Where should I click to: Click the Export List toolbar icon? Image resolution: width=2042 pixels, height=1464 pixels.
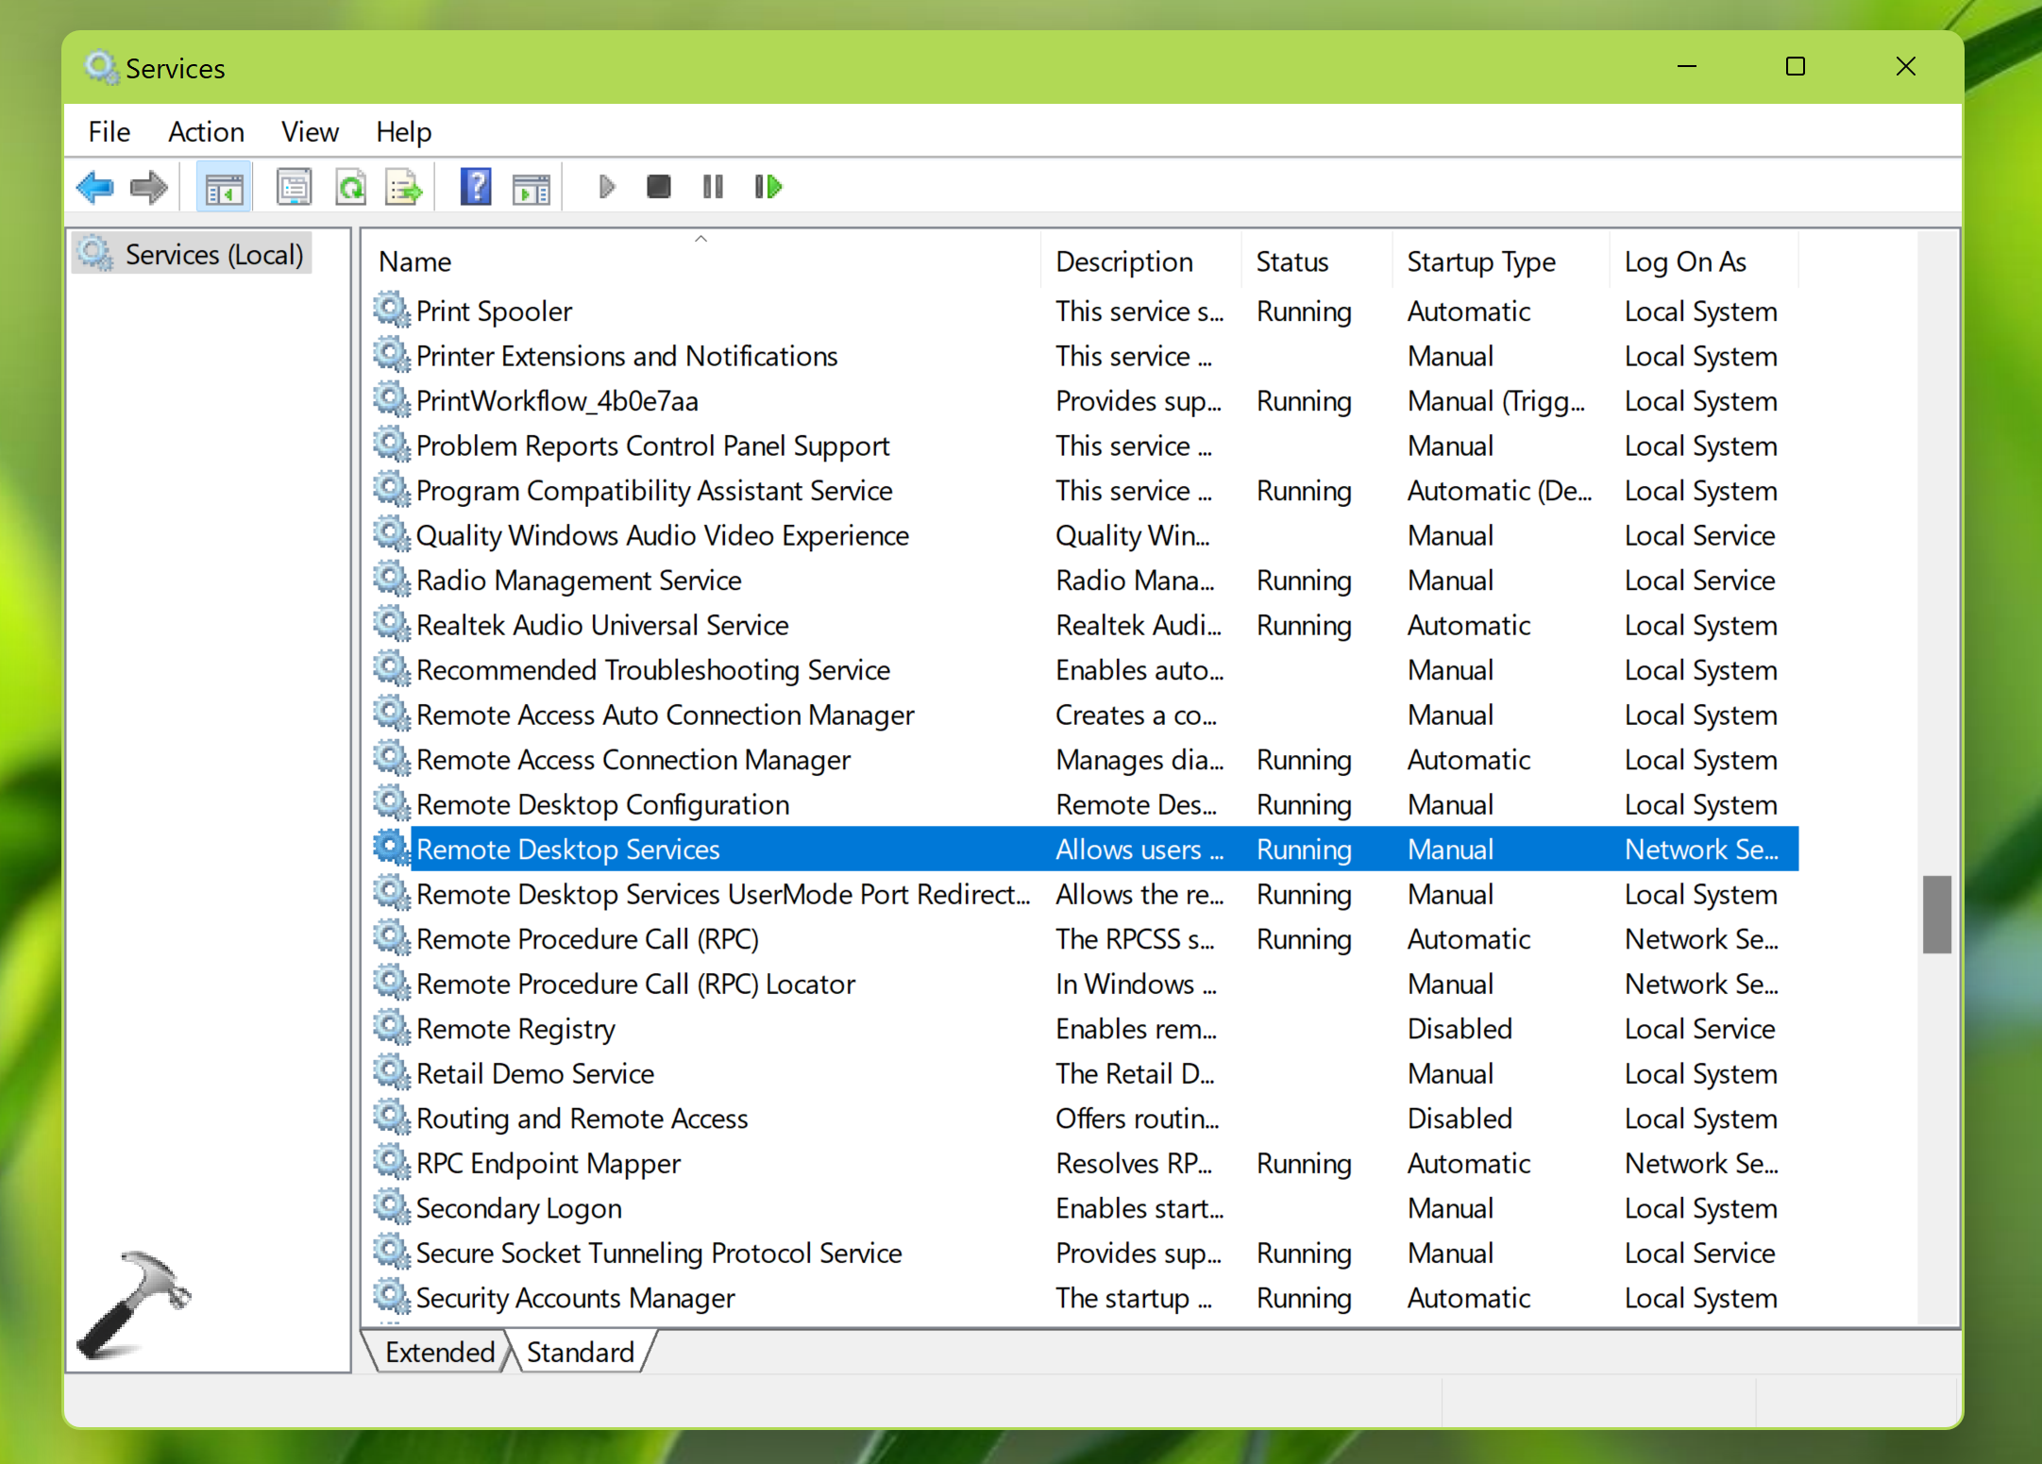(404, 187)
